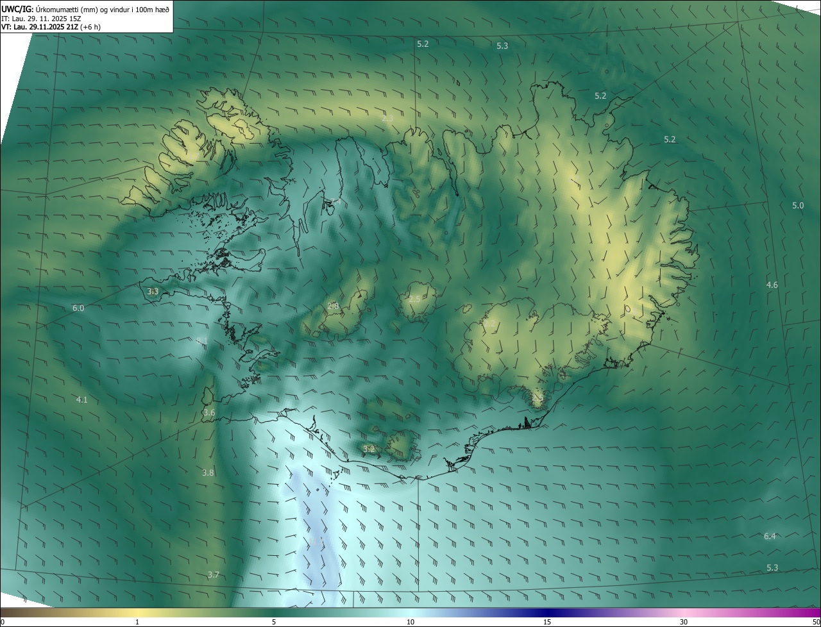Click the 3.2 value label on the map
Screen dimensions: 821x627
pos(369,448)
